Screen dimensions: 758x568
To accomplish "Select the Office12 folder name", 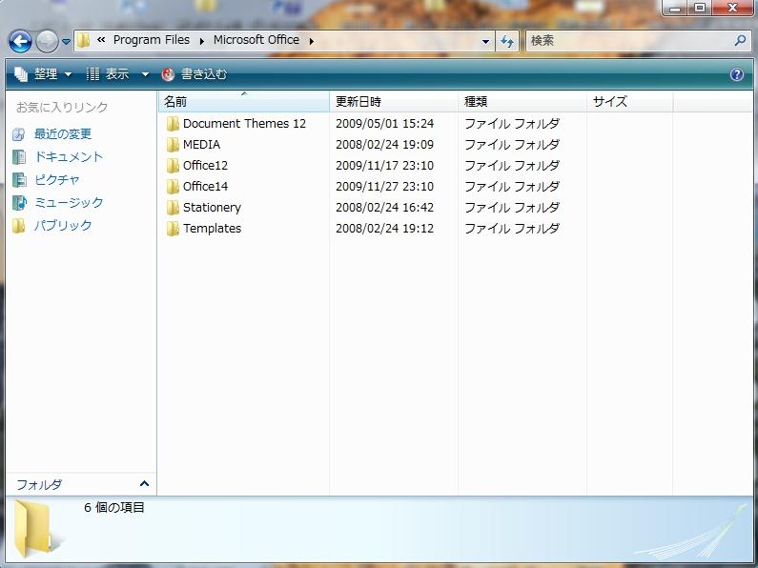I will (205, 166).
